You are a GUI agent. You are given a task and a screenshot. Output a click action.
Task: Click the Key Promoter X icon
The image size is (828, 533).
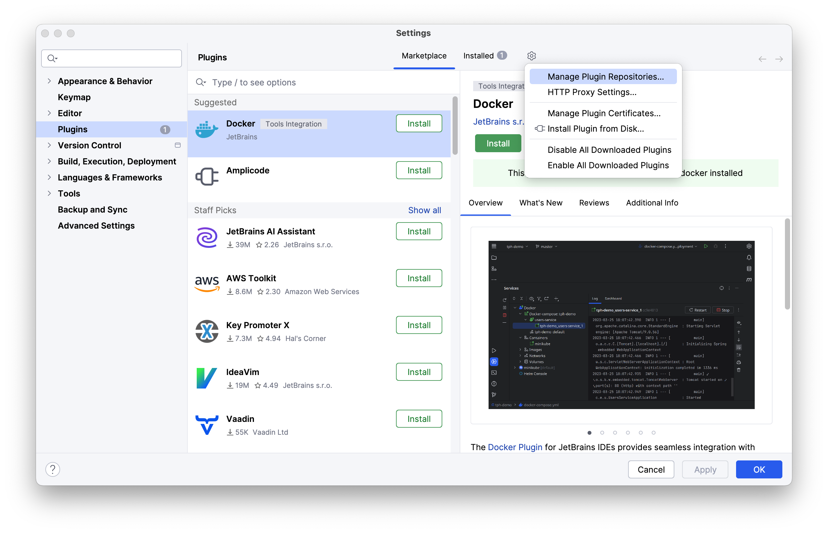click(x=207, y=331)
